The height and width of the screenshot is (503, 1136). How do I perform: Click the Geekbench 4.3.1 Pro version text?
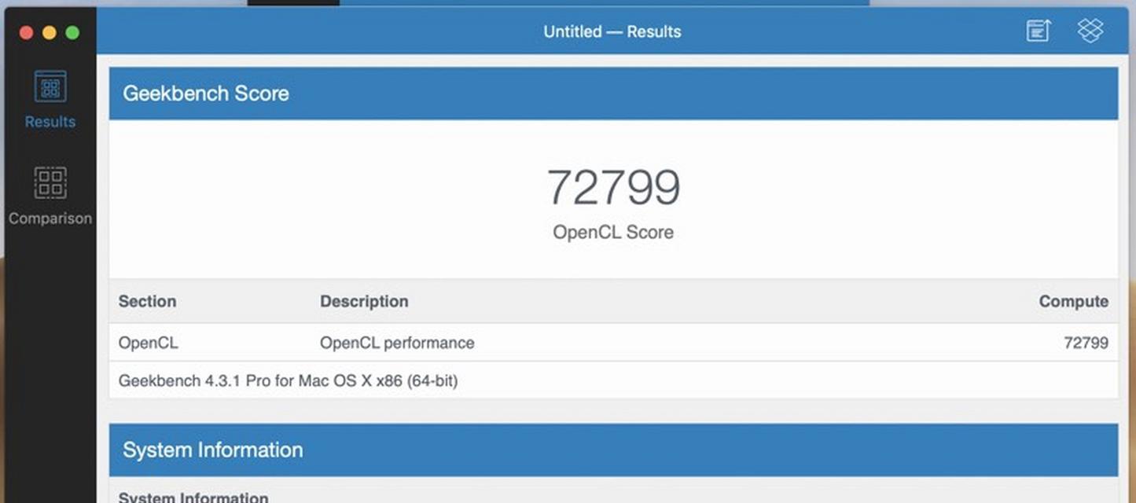(288, 381)
